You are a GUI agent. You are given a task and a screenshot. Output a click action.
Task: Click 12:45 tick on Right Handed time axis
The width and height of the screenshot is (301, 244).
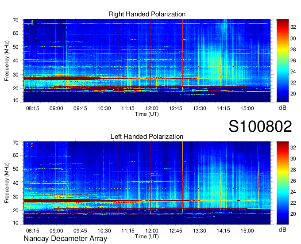(175, 108)
